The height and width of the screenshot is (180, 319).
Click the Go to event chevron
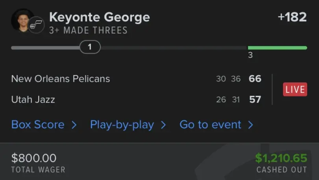[x=250, y=125]
